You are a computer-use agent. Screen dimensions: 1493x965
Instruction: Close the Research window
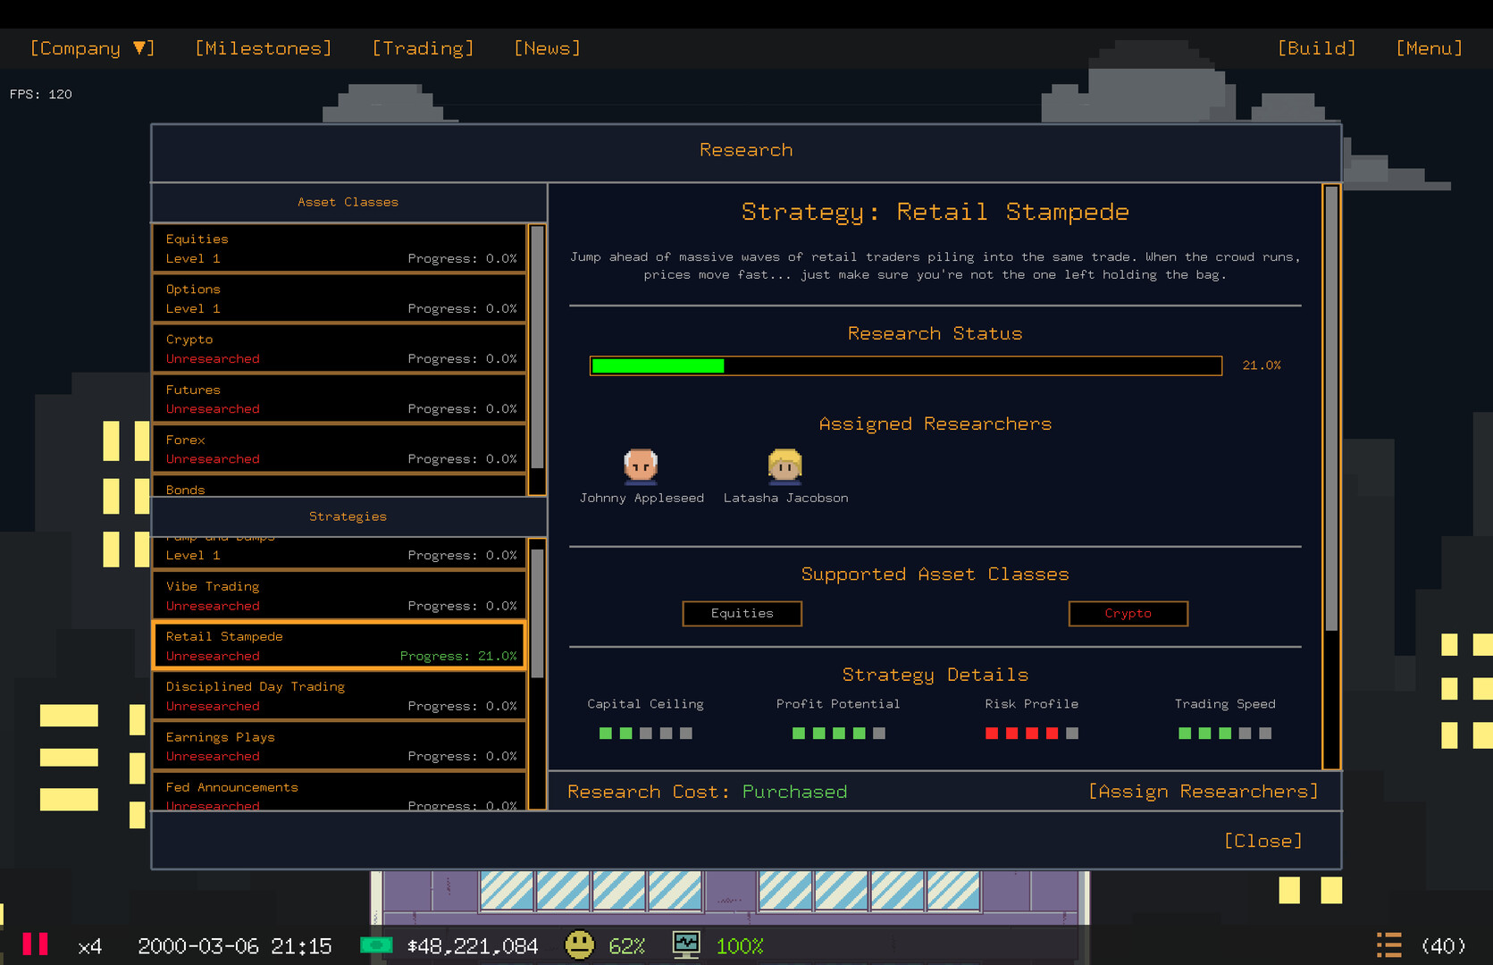click(1262, 840)
